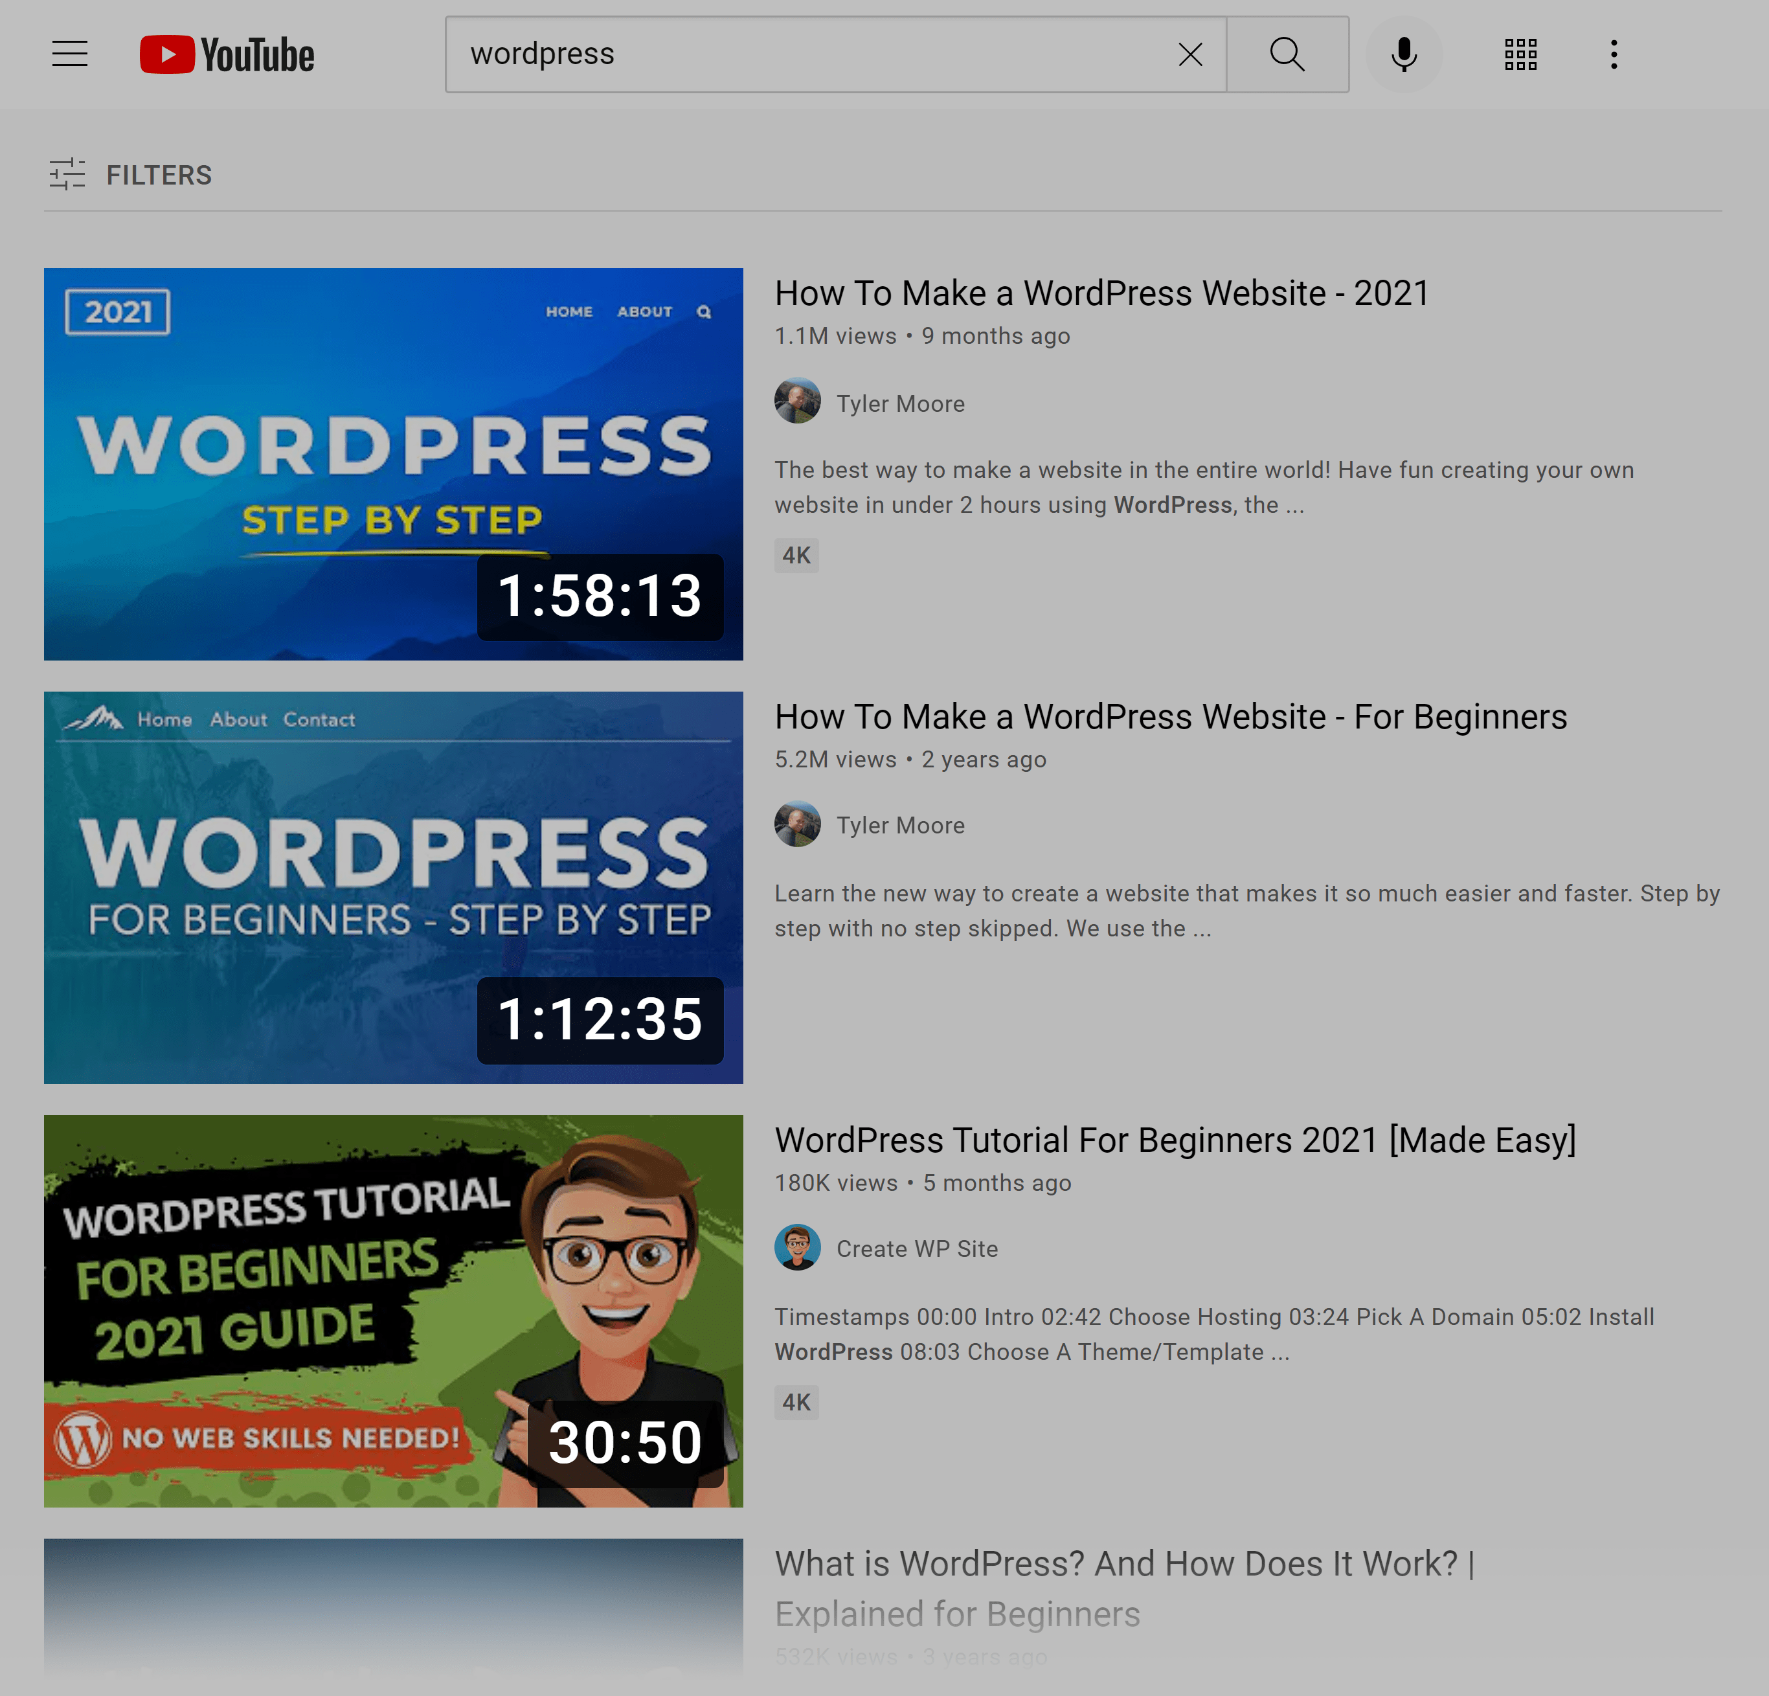Click description starting 'Timestamps 00:00 Intro'
Image resolution: width=1769 pixels, height=1696 pixels.
(1214, 1334)
